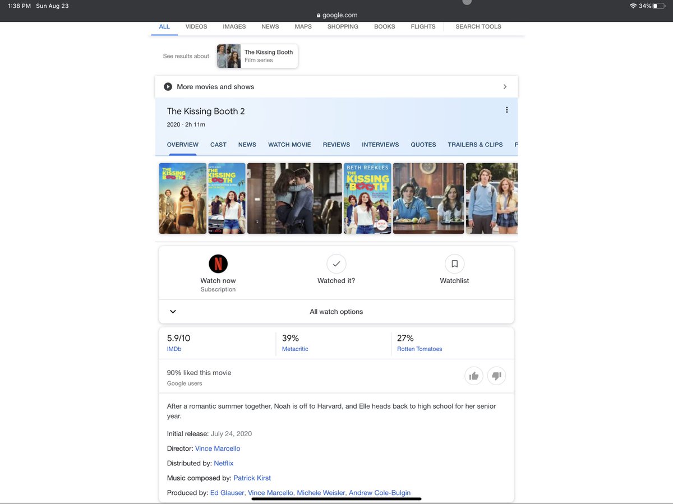Click the 'July 24, 2020' release date

click(x=231, y=434)
